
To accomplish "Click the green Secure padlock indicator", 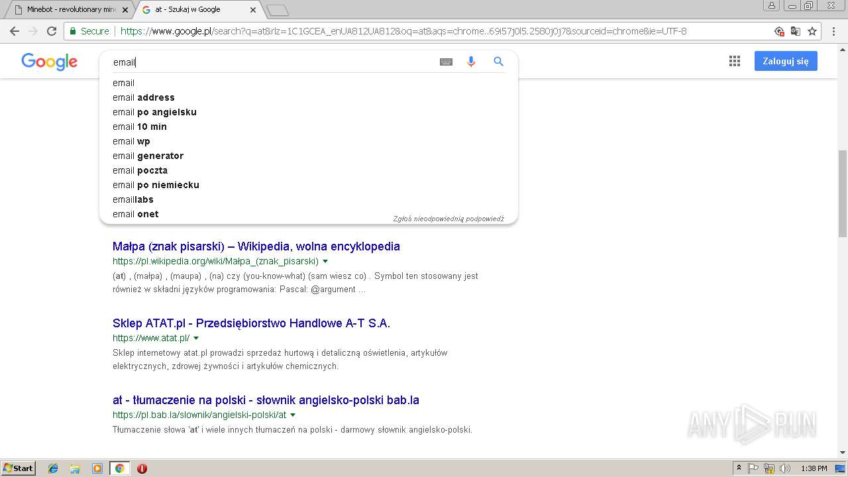I will (x=89, y=31).
